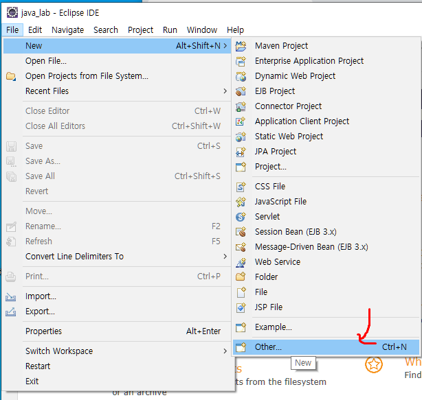The width and height of the screenshot is (422, 400).
Task: Click the EJB Project bean icon
Action: [241, 91]
